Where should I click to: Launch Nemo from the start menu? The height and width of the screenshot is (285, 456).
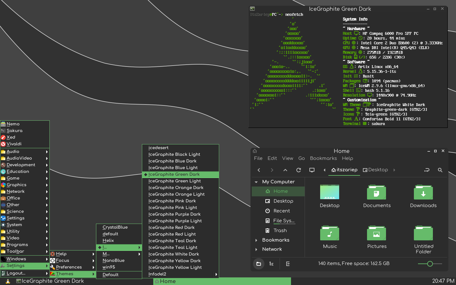pyautogui.click(x=25, y=124)
